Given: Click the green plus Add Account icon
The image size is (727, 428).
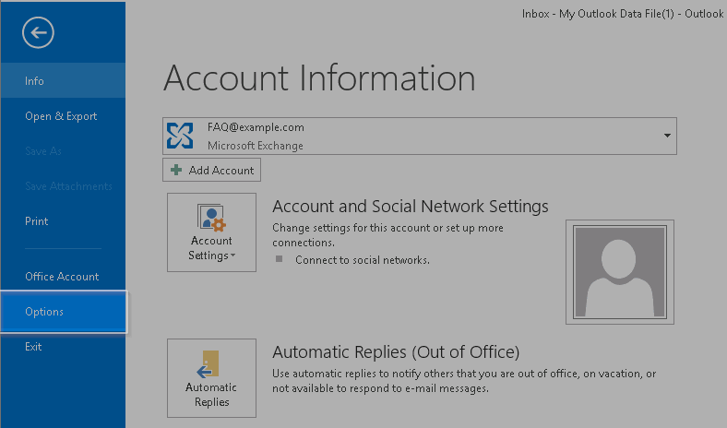Looking at the screenshot, I should [176, 170].
